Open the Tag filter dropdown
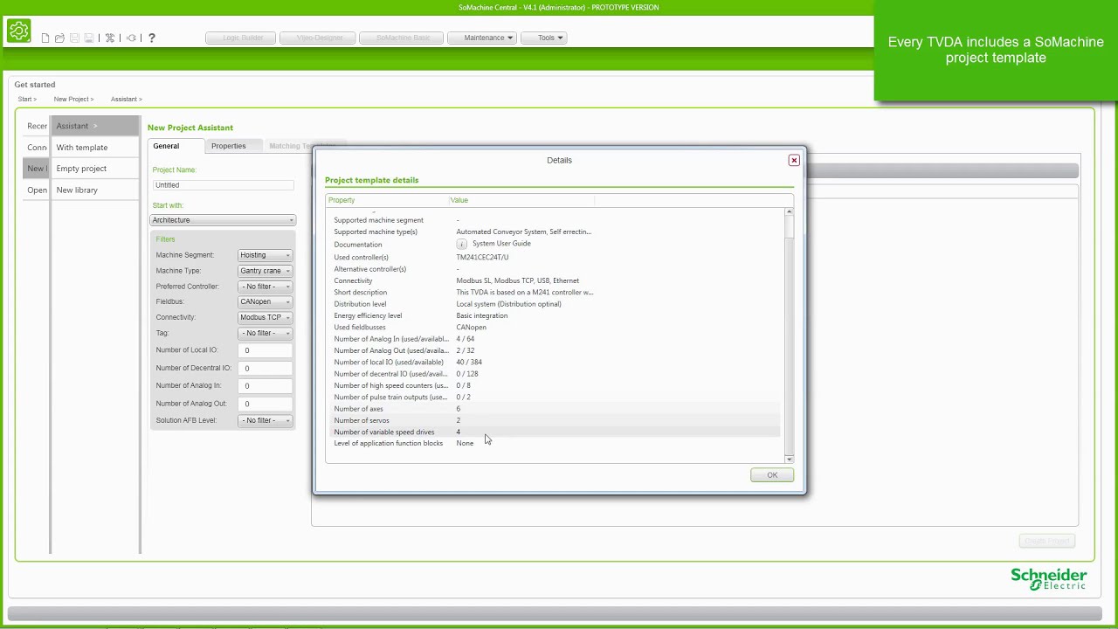1118x629 pixels. [x=266, y=333]
